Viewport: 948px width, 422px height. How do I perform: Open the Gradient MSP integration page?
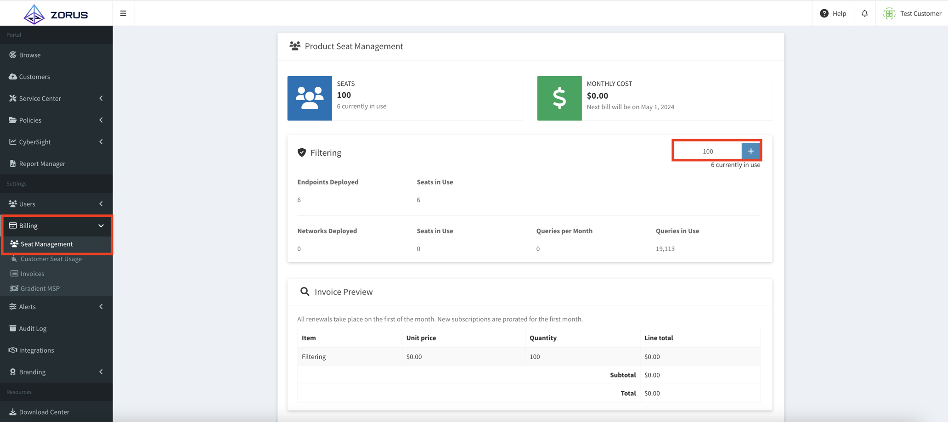tap(39, 288)
